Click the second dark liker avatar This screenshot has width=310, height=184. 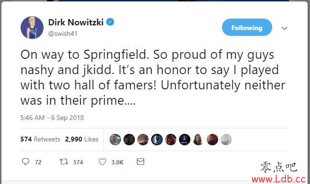[129, 140]
